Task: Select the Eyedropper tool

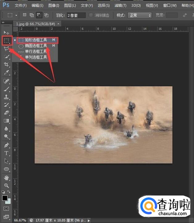Action: point(6,72)
